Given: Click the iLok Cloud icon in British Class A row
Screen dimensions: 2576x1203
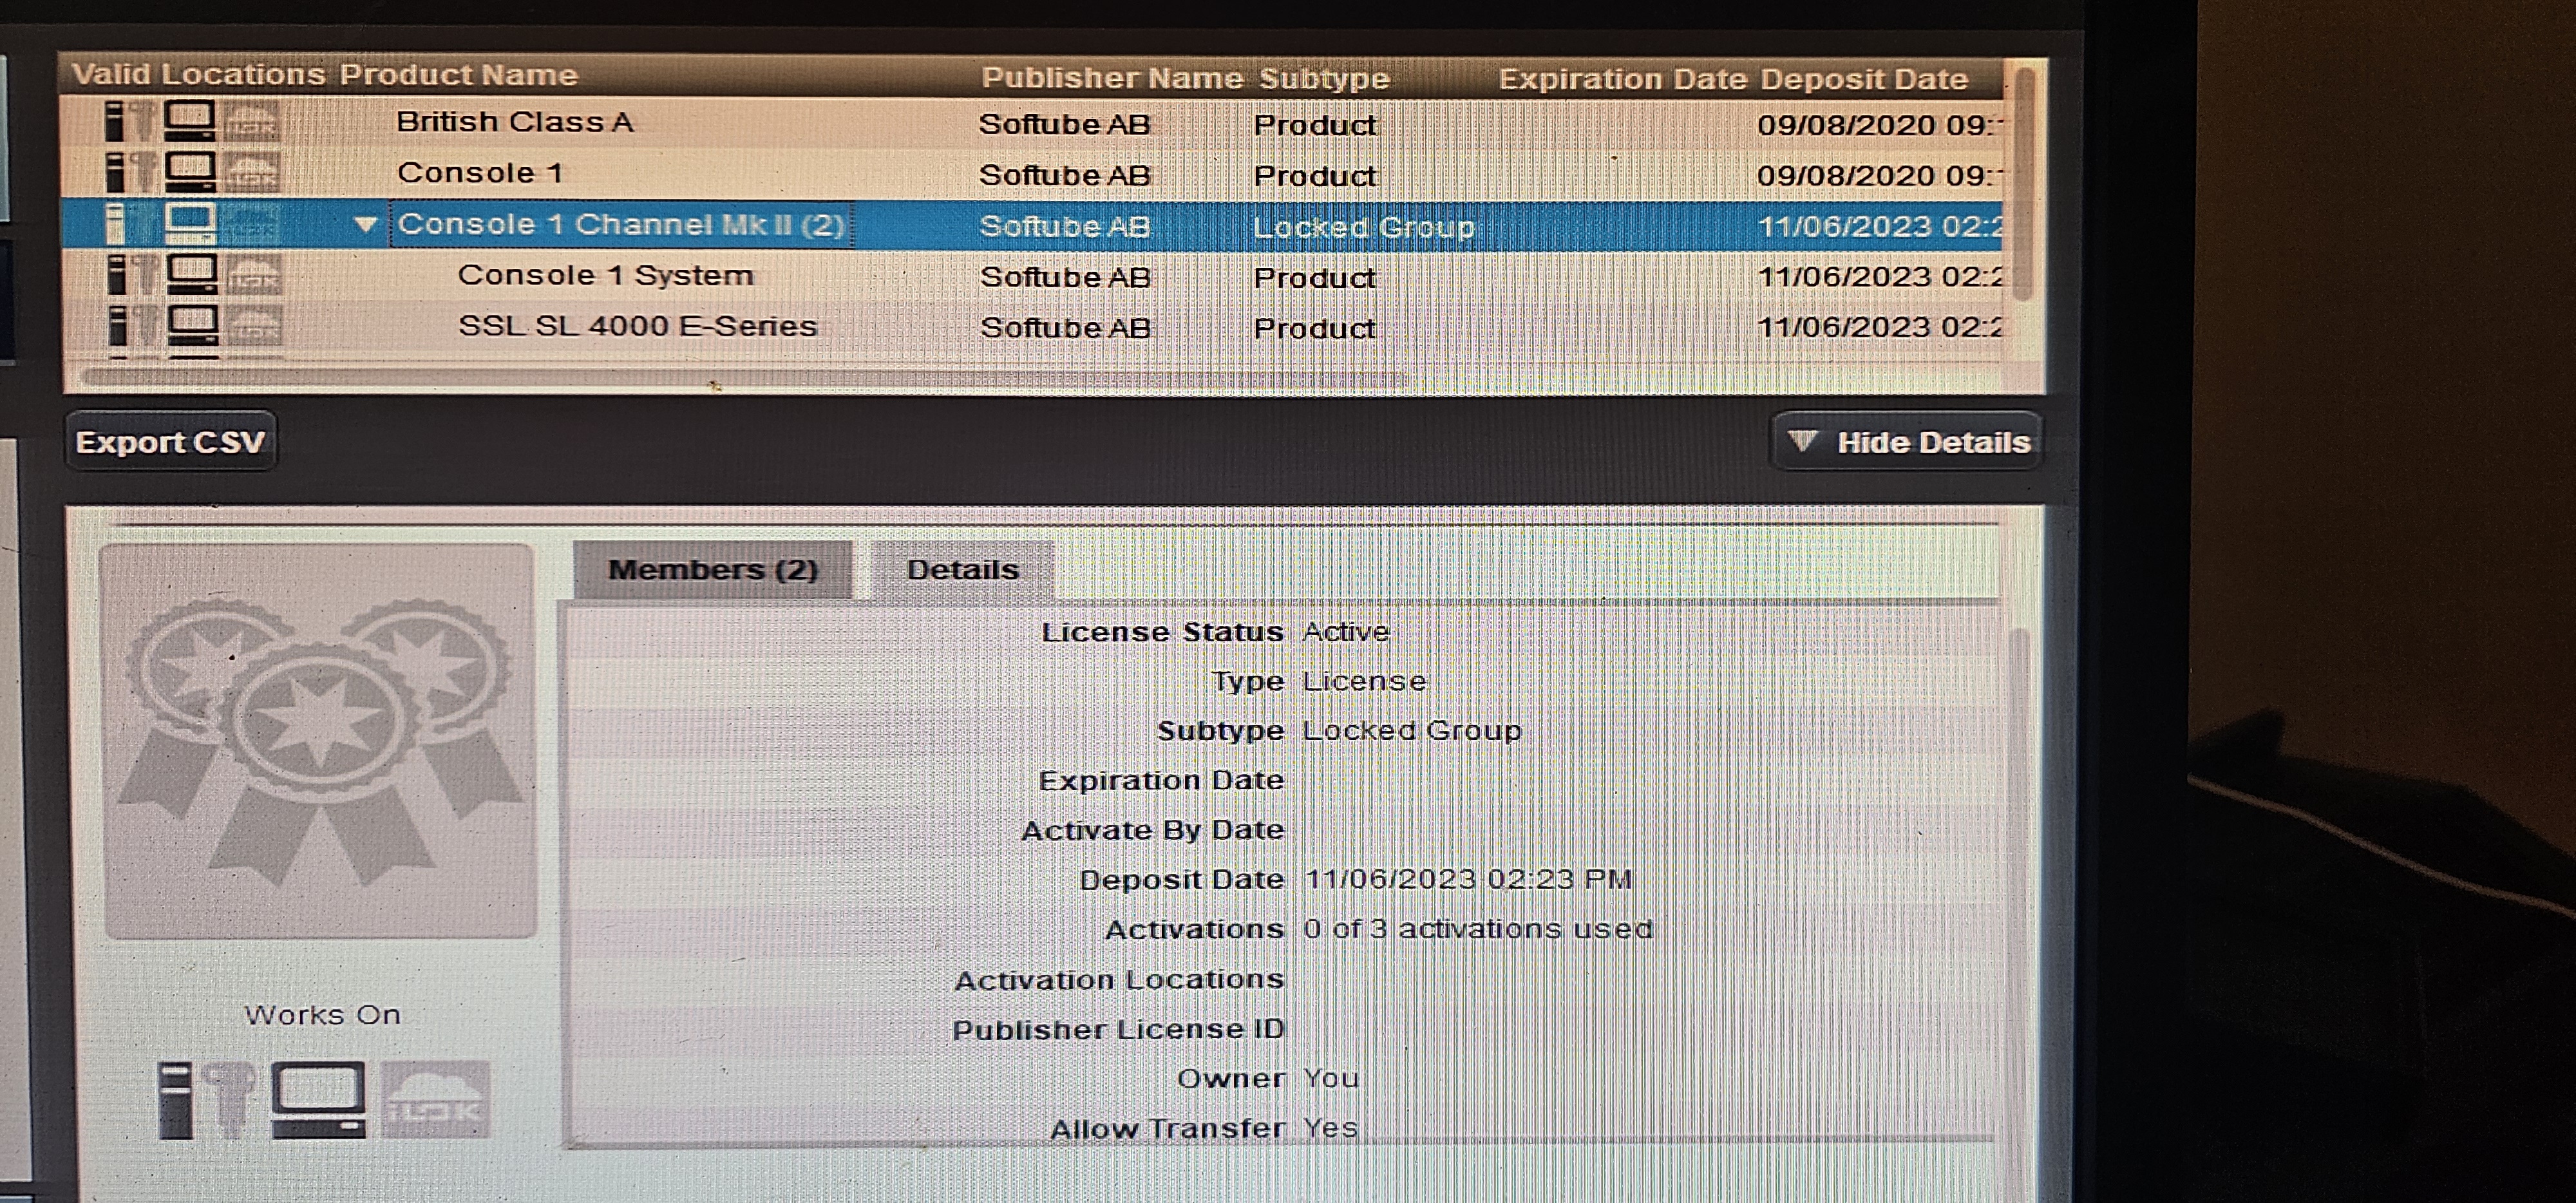Looking at the screenshot, I should pyautogui.click(x=251, y=123).
